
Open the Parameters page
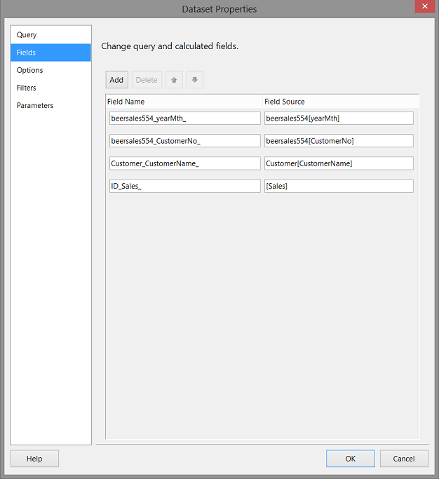click(x=35, y=105)
